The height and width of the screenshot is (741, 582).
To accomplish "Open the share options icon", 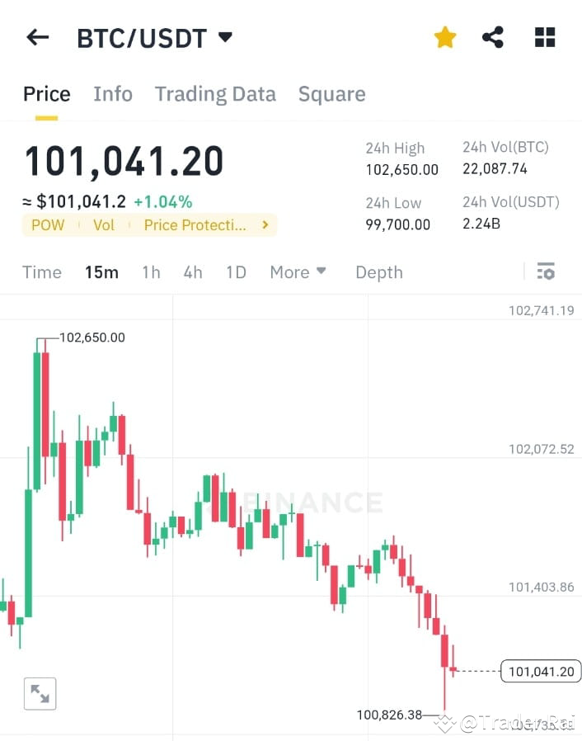I will [x=493, y=36].
